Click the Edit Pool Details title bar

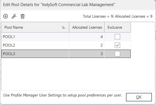(x=78, y=5)
